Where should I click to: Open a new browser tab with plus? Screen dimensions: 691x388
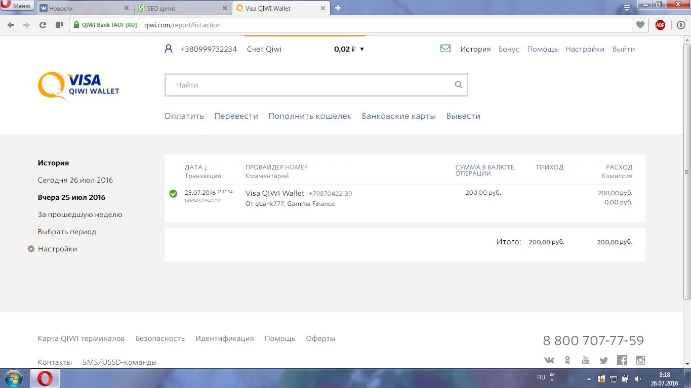click(338, 8)
